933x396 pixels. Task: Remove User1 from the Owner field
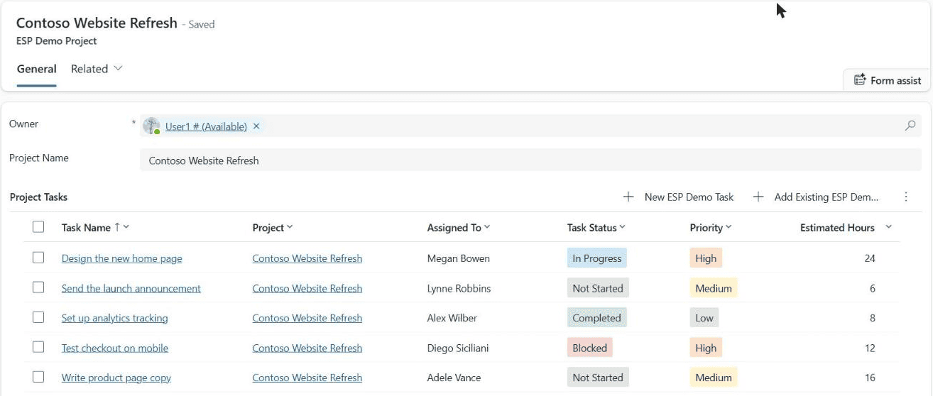[256, 126]
